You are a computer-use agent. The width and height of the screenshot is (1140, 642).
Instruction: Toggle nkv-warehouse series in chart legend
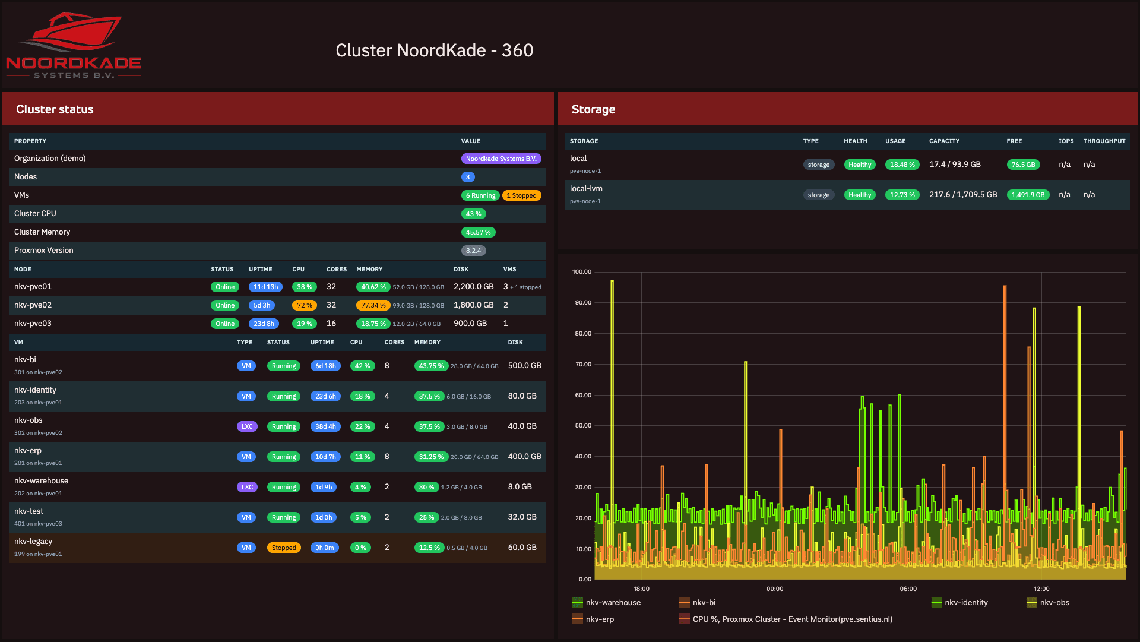pyautogui.click(x=613, y=602)
